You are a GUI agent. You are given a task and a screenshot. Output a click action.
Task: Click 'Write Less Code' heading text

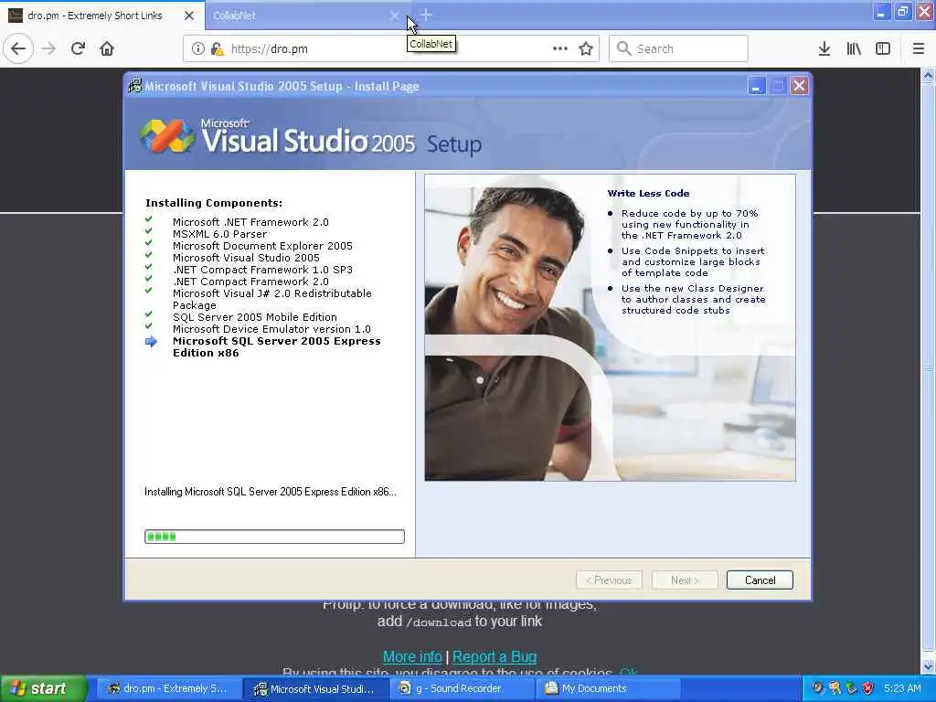tap(648, 194)
